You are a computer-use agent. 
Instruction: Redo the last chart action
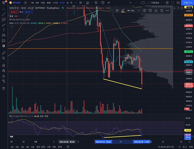pyautogui.click(x=136, y=3)
